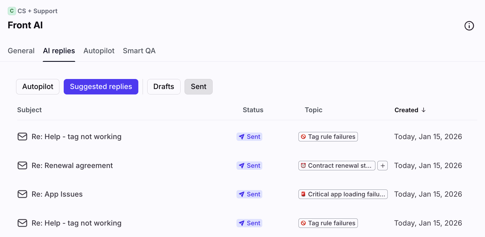This screenshot has height=237, width=485.
Task: Click the Contract renewal topic tag
Action: pyautogui.click(x=336, y=166)
